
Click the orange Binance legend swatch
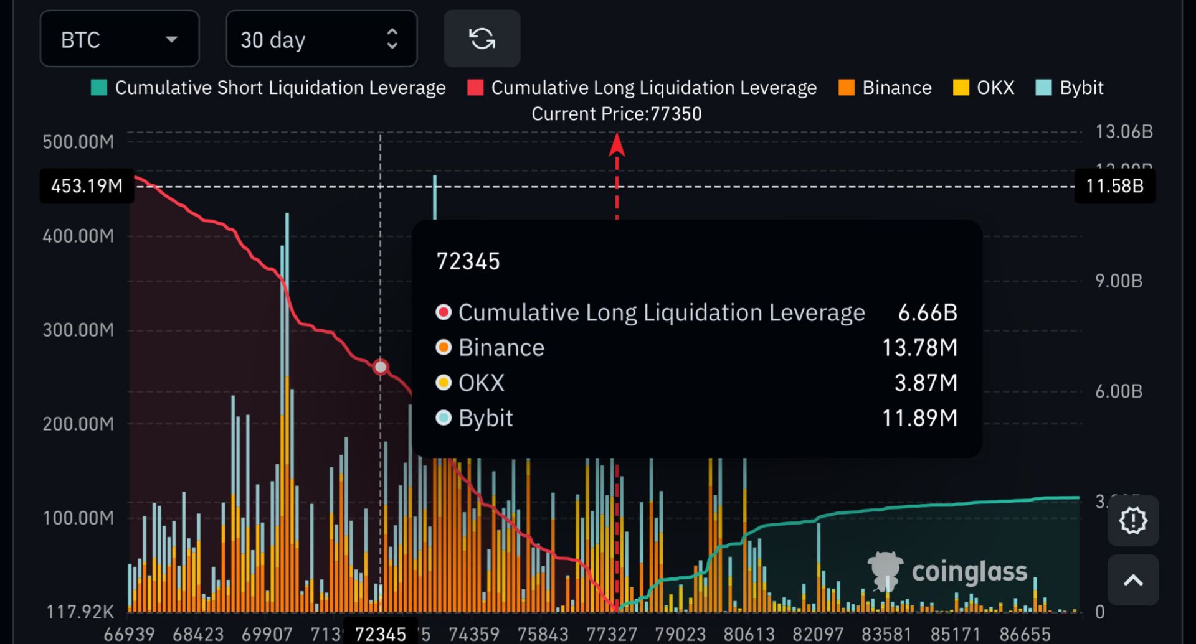(847, 88)
